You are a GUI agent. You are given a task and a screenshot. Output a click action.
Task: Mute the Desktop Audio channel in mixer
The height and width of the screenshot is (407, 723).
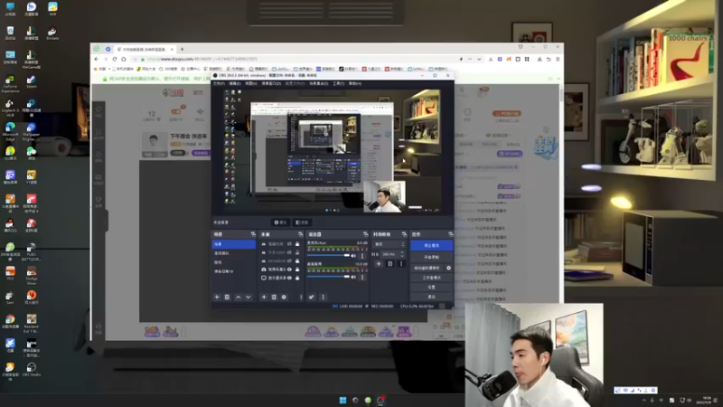(x=353, y=277)
